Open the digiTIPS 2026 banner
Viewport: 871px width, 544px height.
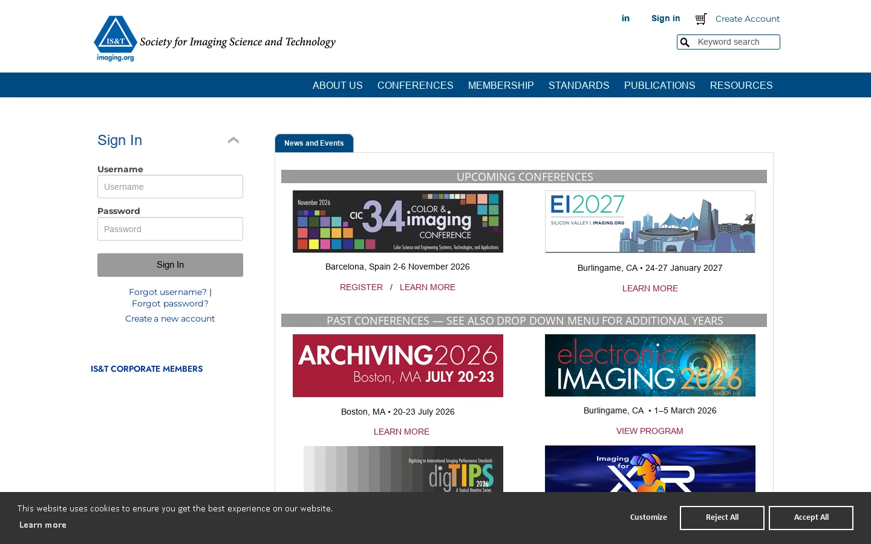click(403, 469)
